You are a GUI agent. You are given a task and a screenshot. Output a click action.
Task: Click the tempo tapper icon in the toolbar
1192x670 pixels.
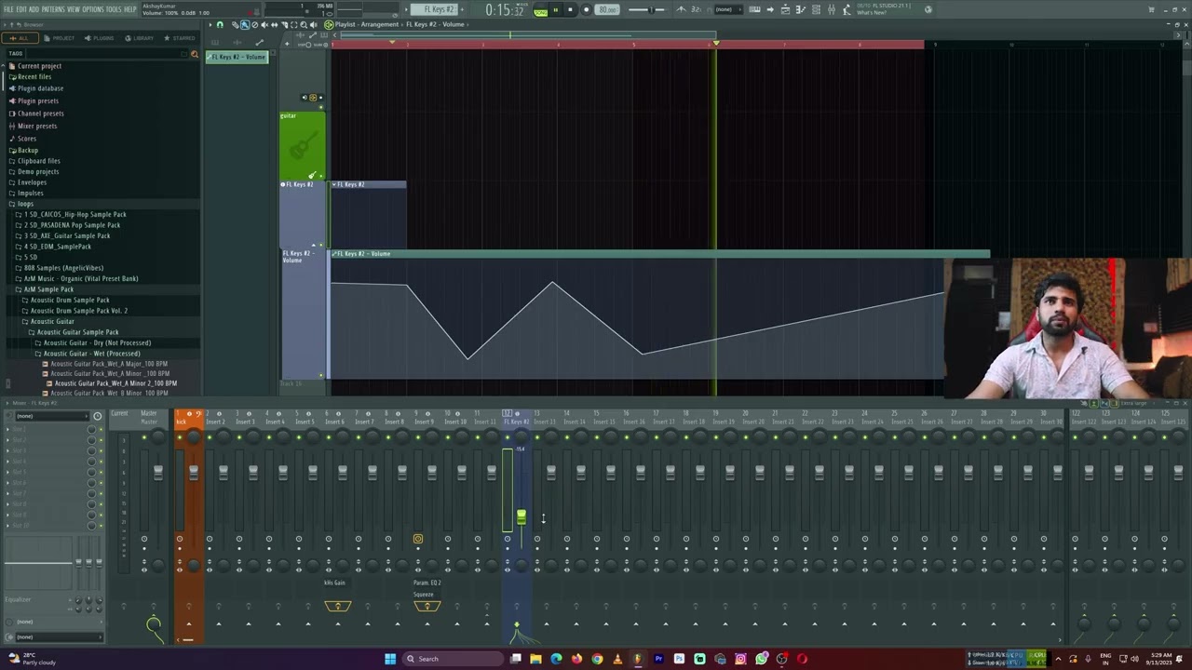[x=846, y=9]
